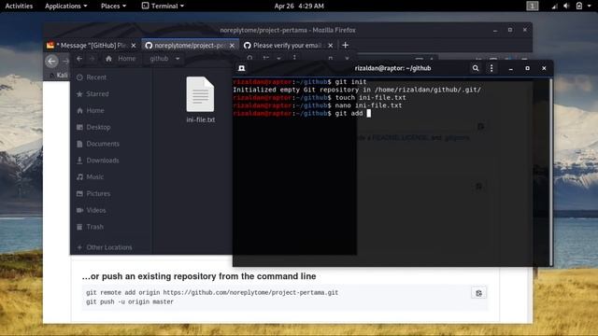The width and height of the screenshot is (598, 336).
Task: Close the Message GitHub tab
Action: pos(133,46)
